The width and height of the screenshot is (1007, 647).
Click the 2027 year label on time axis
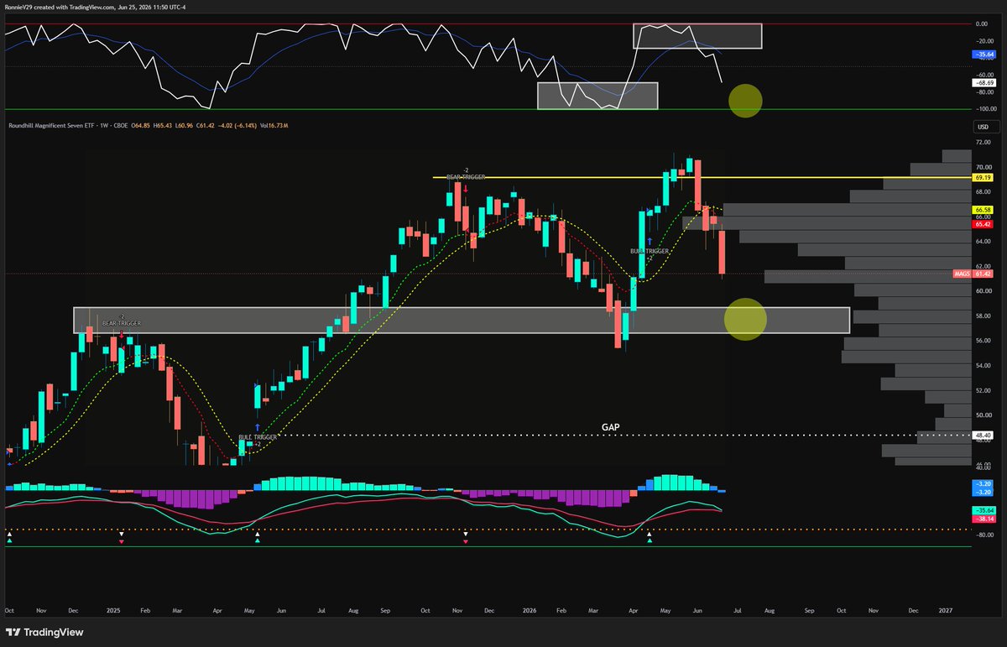(946, 612)
